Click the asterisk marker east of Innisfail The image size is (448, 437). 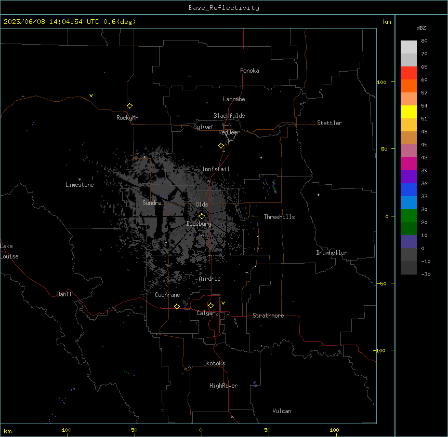point(261,157)
